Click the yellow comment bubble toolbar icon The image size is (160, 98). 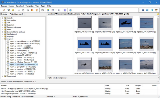tap(13, 10)
